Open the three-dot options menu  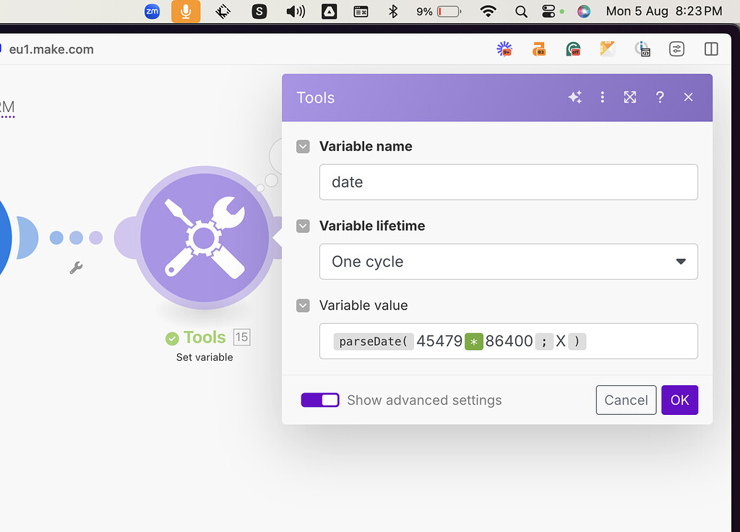pyautogui.click(x=603, y=97)
